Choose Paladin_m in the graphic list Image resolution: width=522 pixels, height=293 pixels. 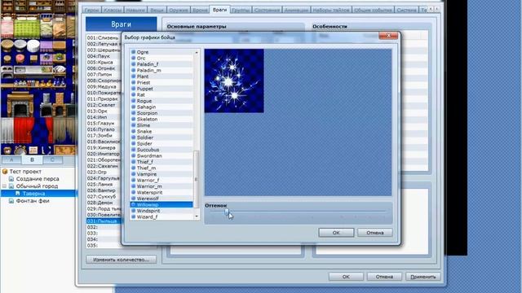pyautogui.click(x=161, y=71)
